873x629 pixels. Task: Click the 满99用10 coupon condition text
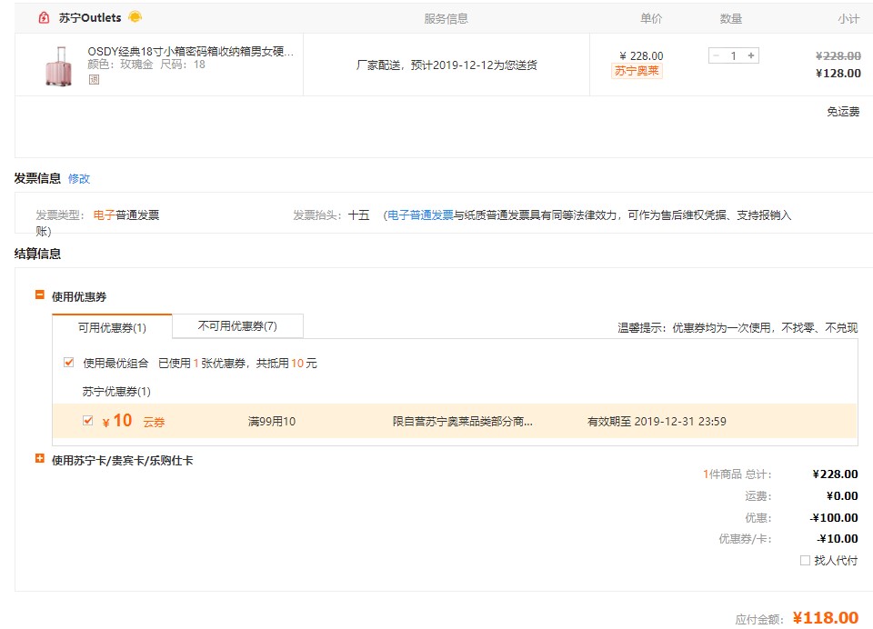[272, 422]
